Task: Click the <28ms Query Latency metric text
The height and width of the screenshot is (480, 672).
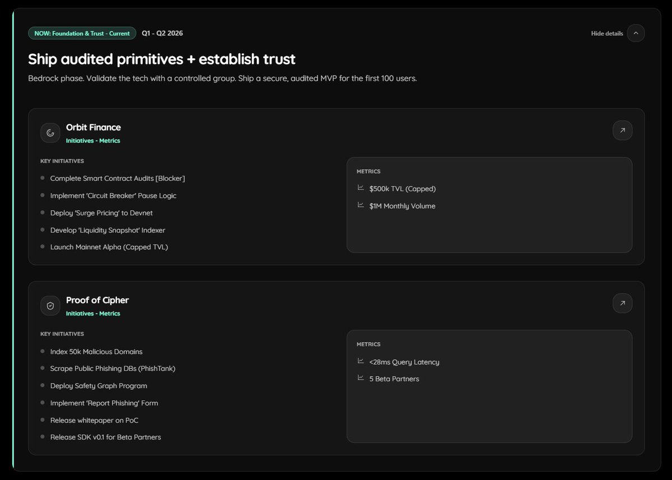Action: (404, 362)
